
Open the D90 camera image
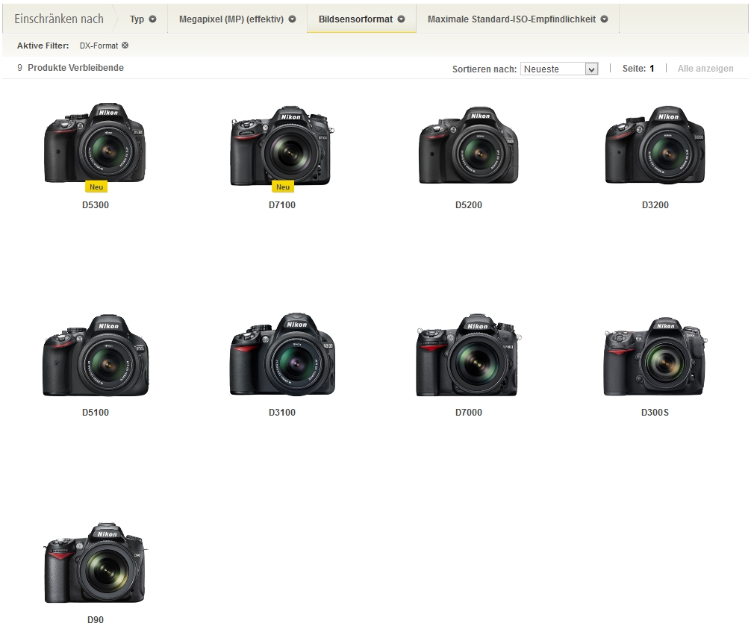pos(96,563)
